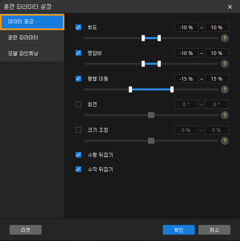
Task: Click the 평행 이동 slider's left handle
Action: pyautogui.click(x=130, y=89)
